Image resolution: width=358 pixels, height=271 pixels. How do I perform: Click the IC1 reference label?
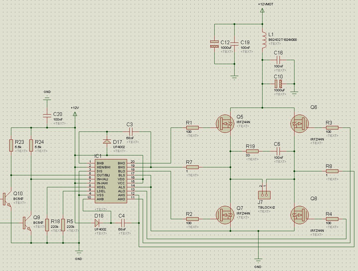[98, 156]
